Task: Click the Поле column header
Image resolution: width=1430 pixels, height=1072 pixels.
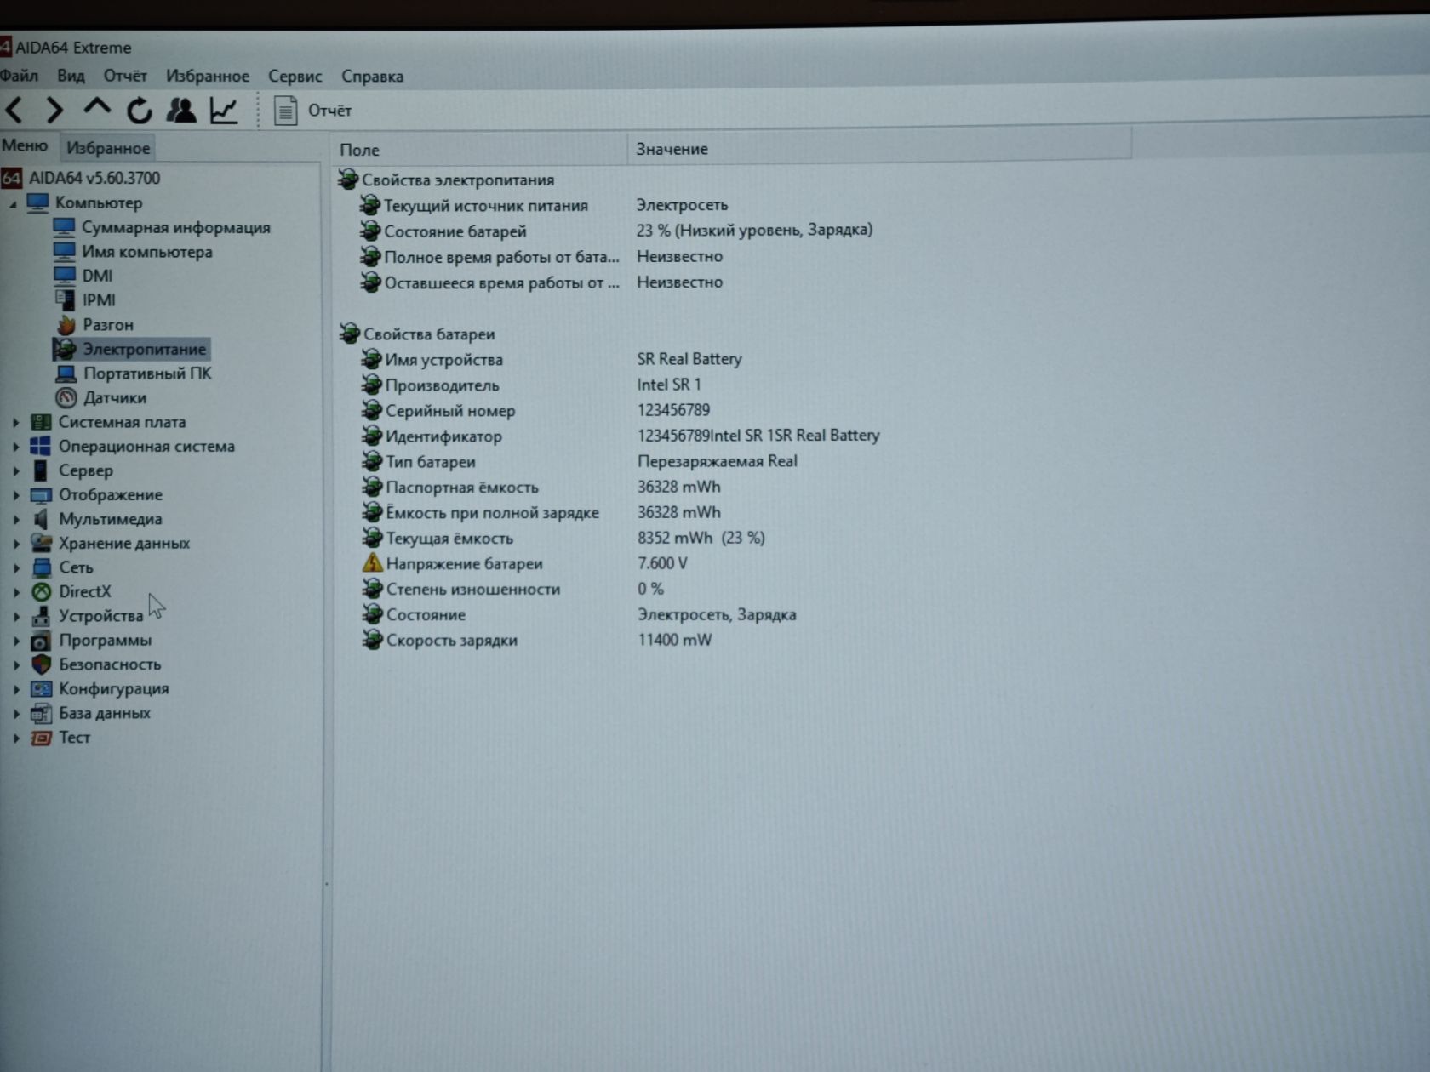Action: click(479, 150)
